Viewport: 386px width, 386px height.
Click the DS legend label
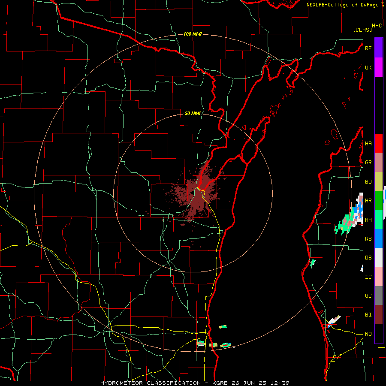tap(368, 257)
